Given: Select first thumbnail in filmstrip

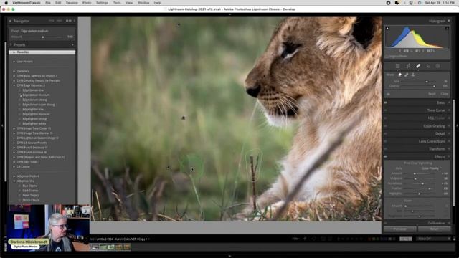Looking at the screenshot, I should (95, 247).
